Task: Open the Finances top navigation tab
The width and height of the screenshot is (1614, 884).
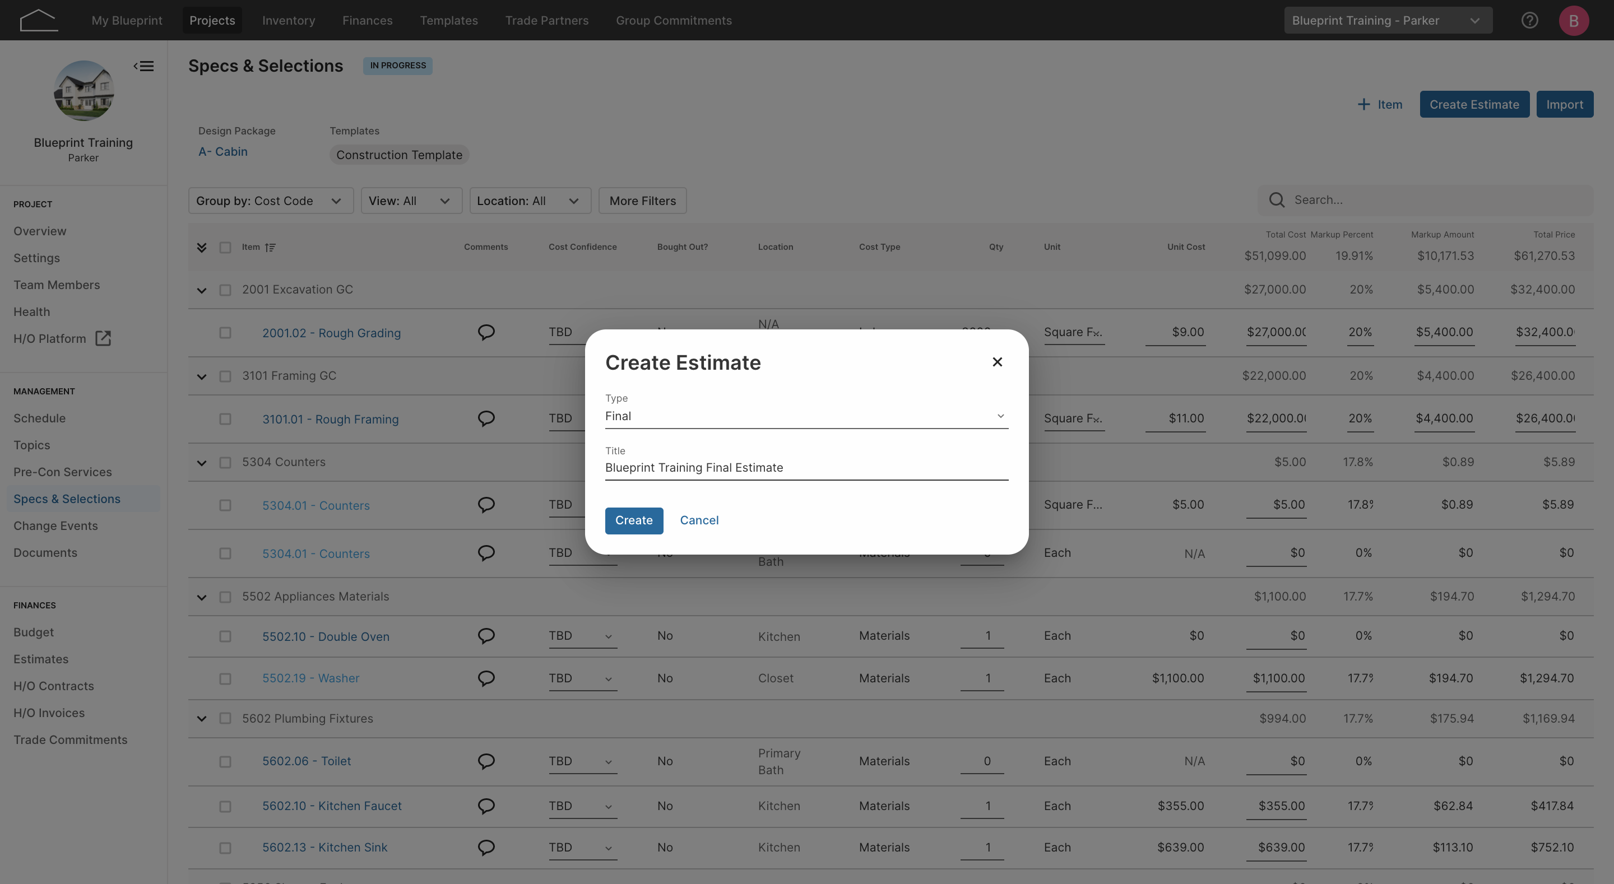Action: pyautogui.click(x=367, y=20)
